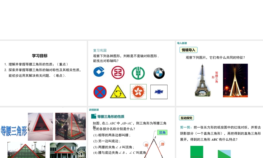Screen dimensions: 263x158
Task: Click the 复习巩固 heading text
Action: [x=100, y=50]
